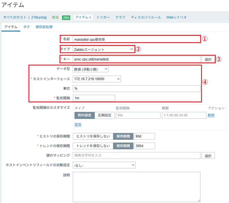Click 選択 button beside 値のマッピング
229x203 pixels.
click(208, 156)
